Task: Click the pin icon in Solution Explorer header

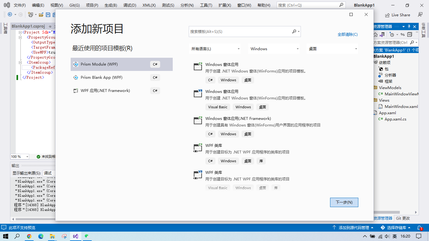Action: pyautogui.click(x=409, y=27)
